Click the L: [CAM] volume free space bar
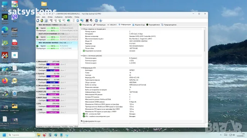247x138 pixels. pos(53,112)
